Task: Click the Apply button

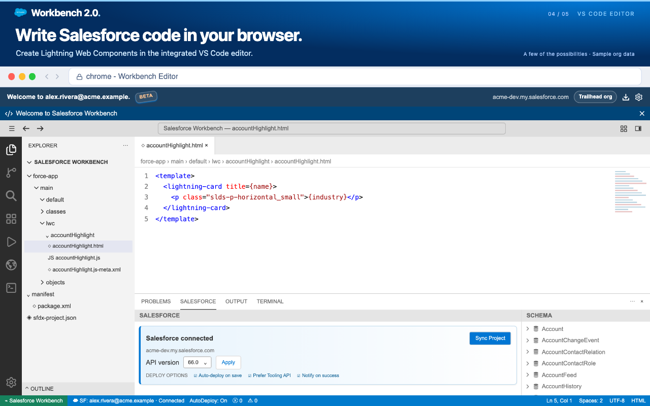Action: point(229,362)
